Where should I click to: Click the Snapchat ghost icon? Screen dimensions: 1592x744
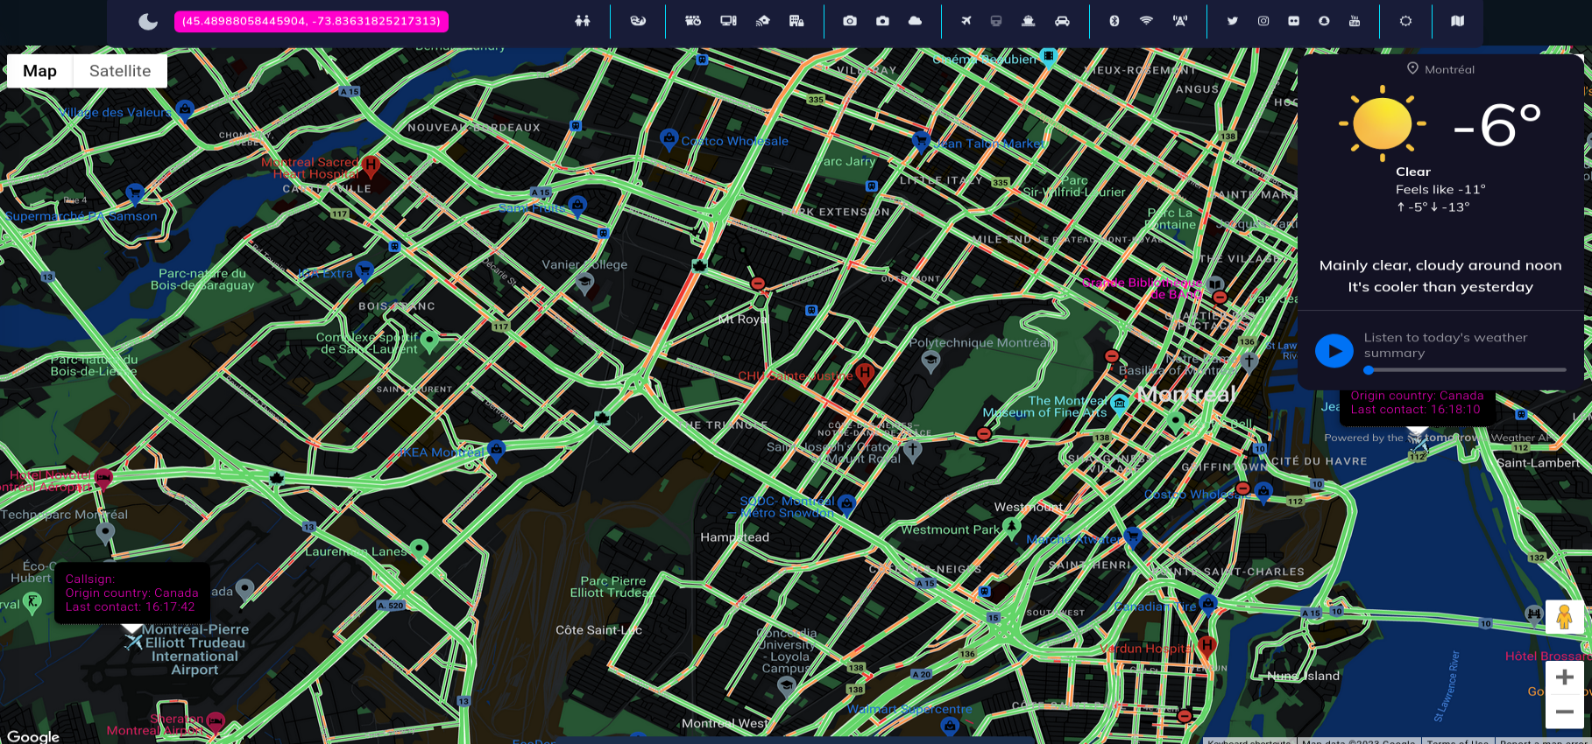coord(1324,21)
